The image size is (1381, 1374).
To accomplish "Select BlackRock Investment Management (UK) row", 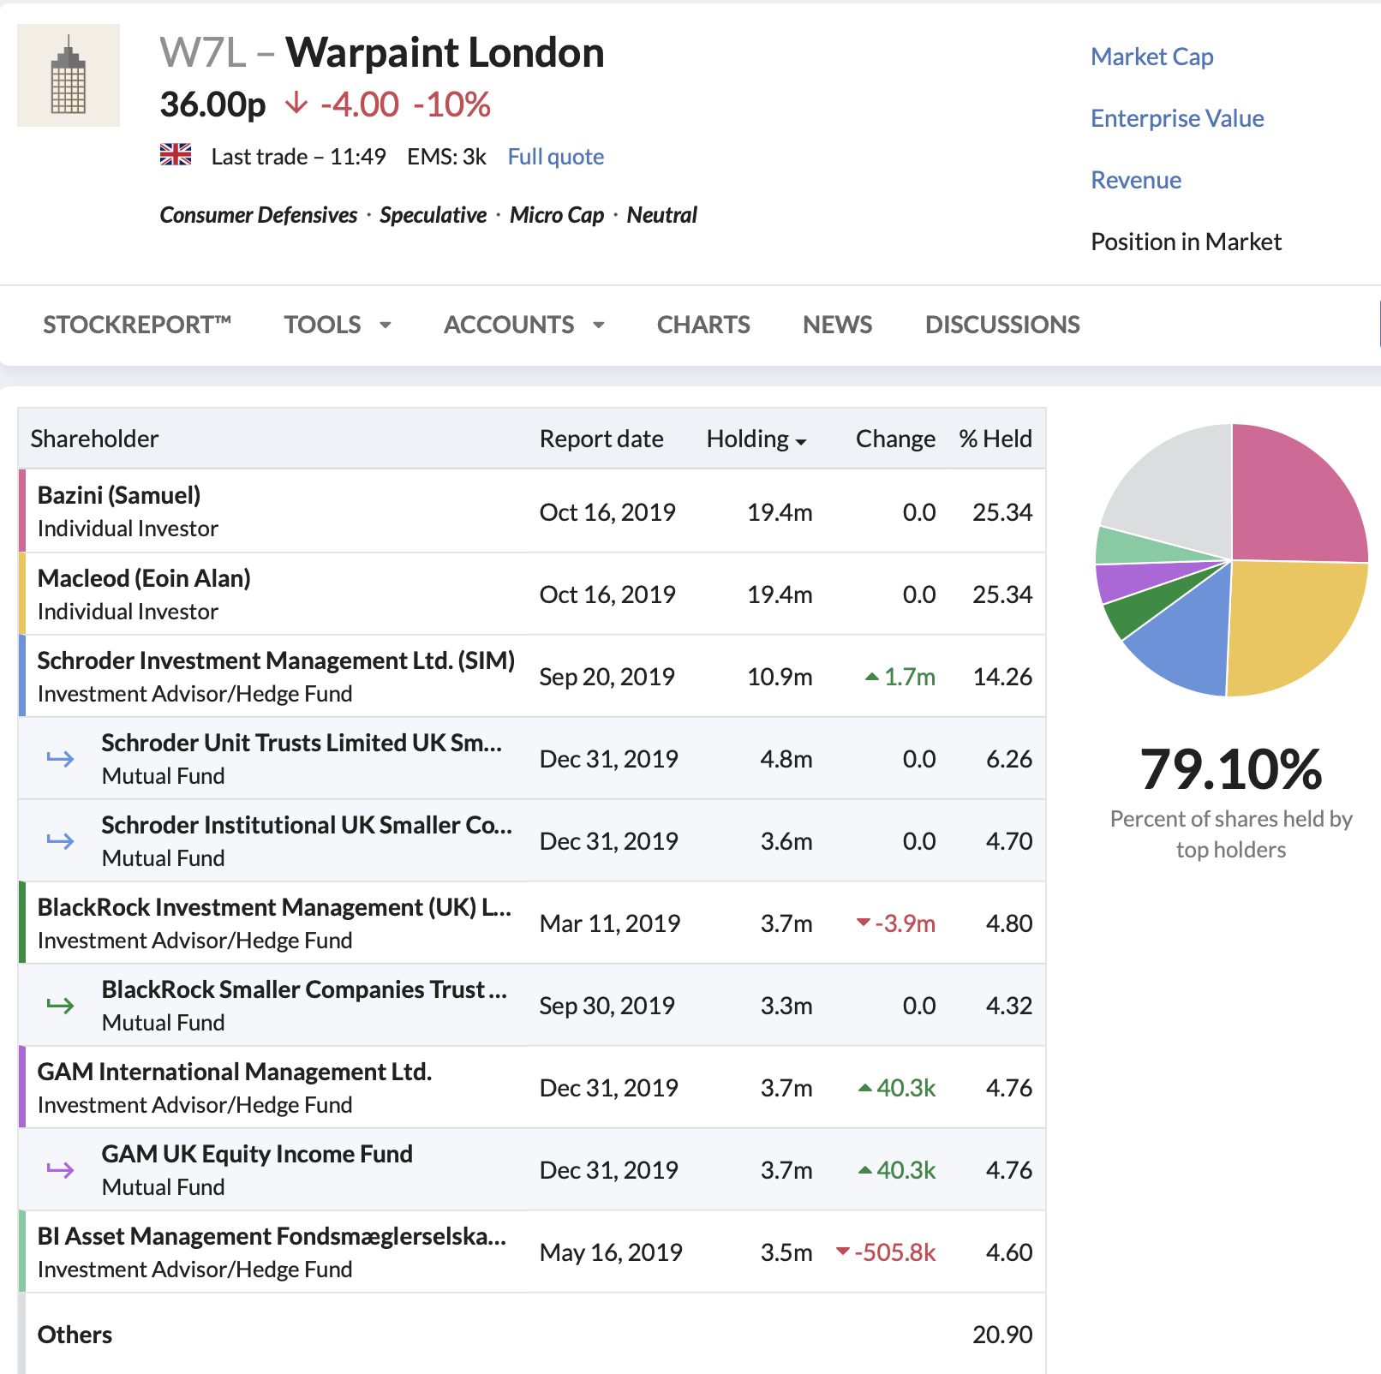I will click(532, 923).
